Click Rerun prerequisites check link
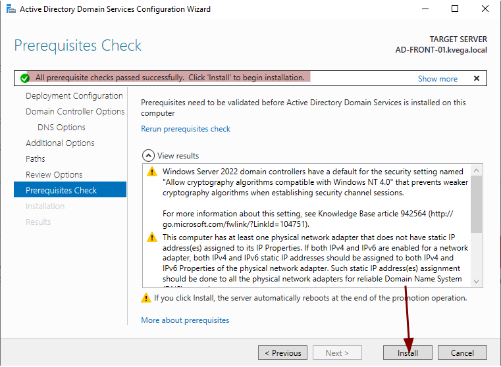Screen dimensions: 501x367 pos(186,129)
